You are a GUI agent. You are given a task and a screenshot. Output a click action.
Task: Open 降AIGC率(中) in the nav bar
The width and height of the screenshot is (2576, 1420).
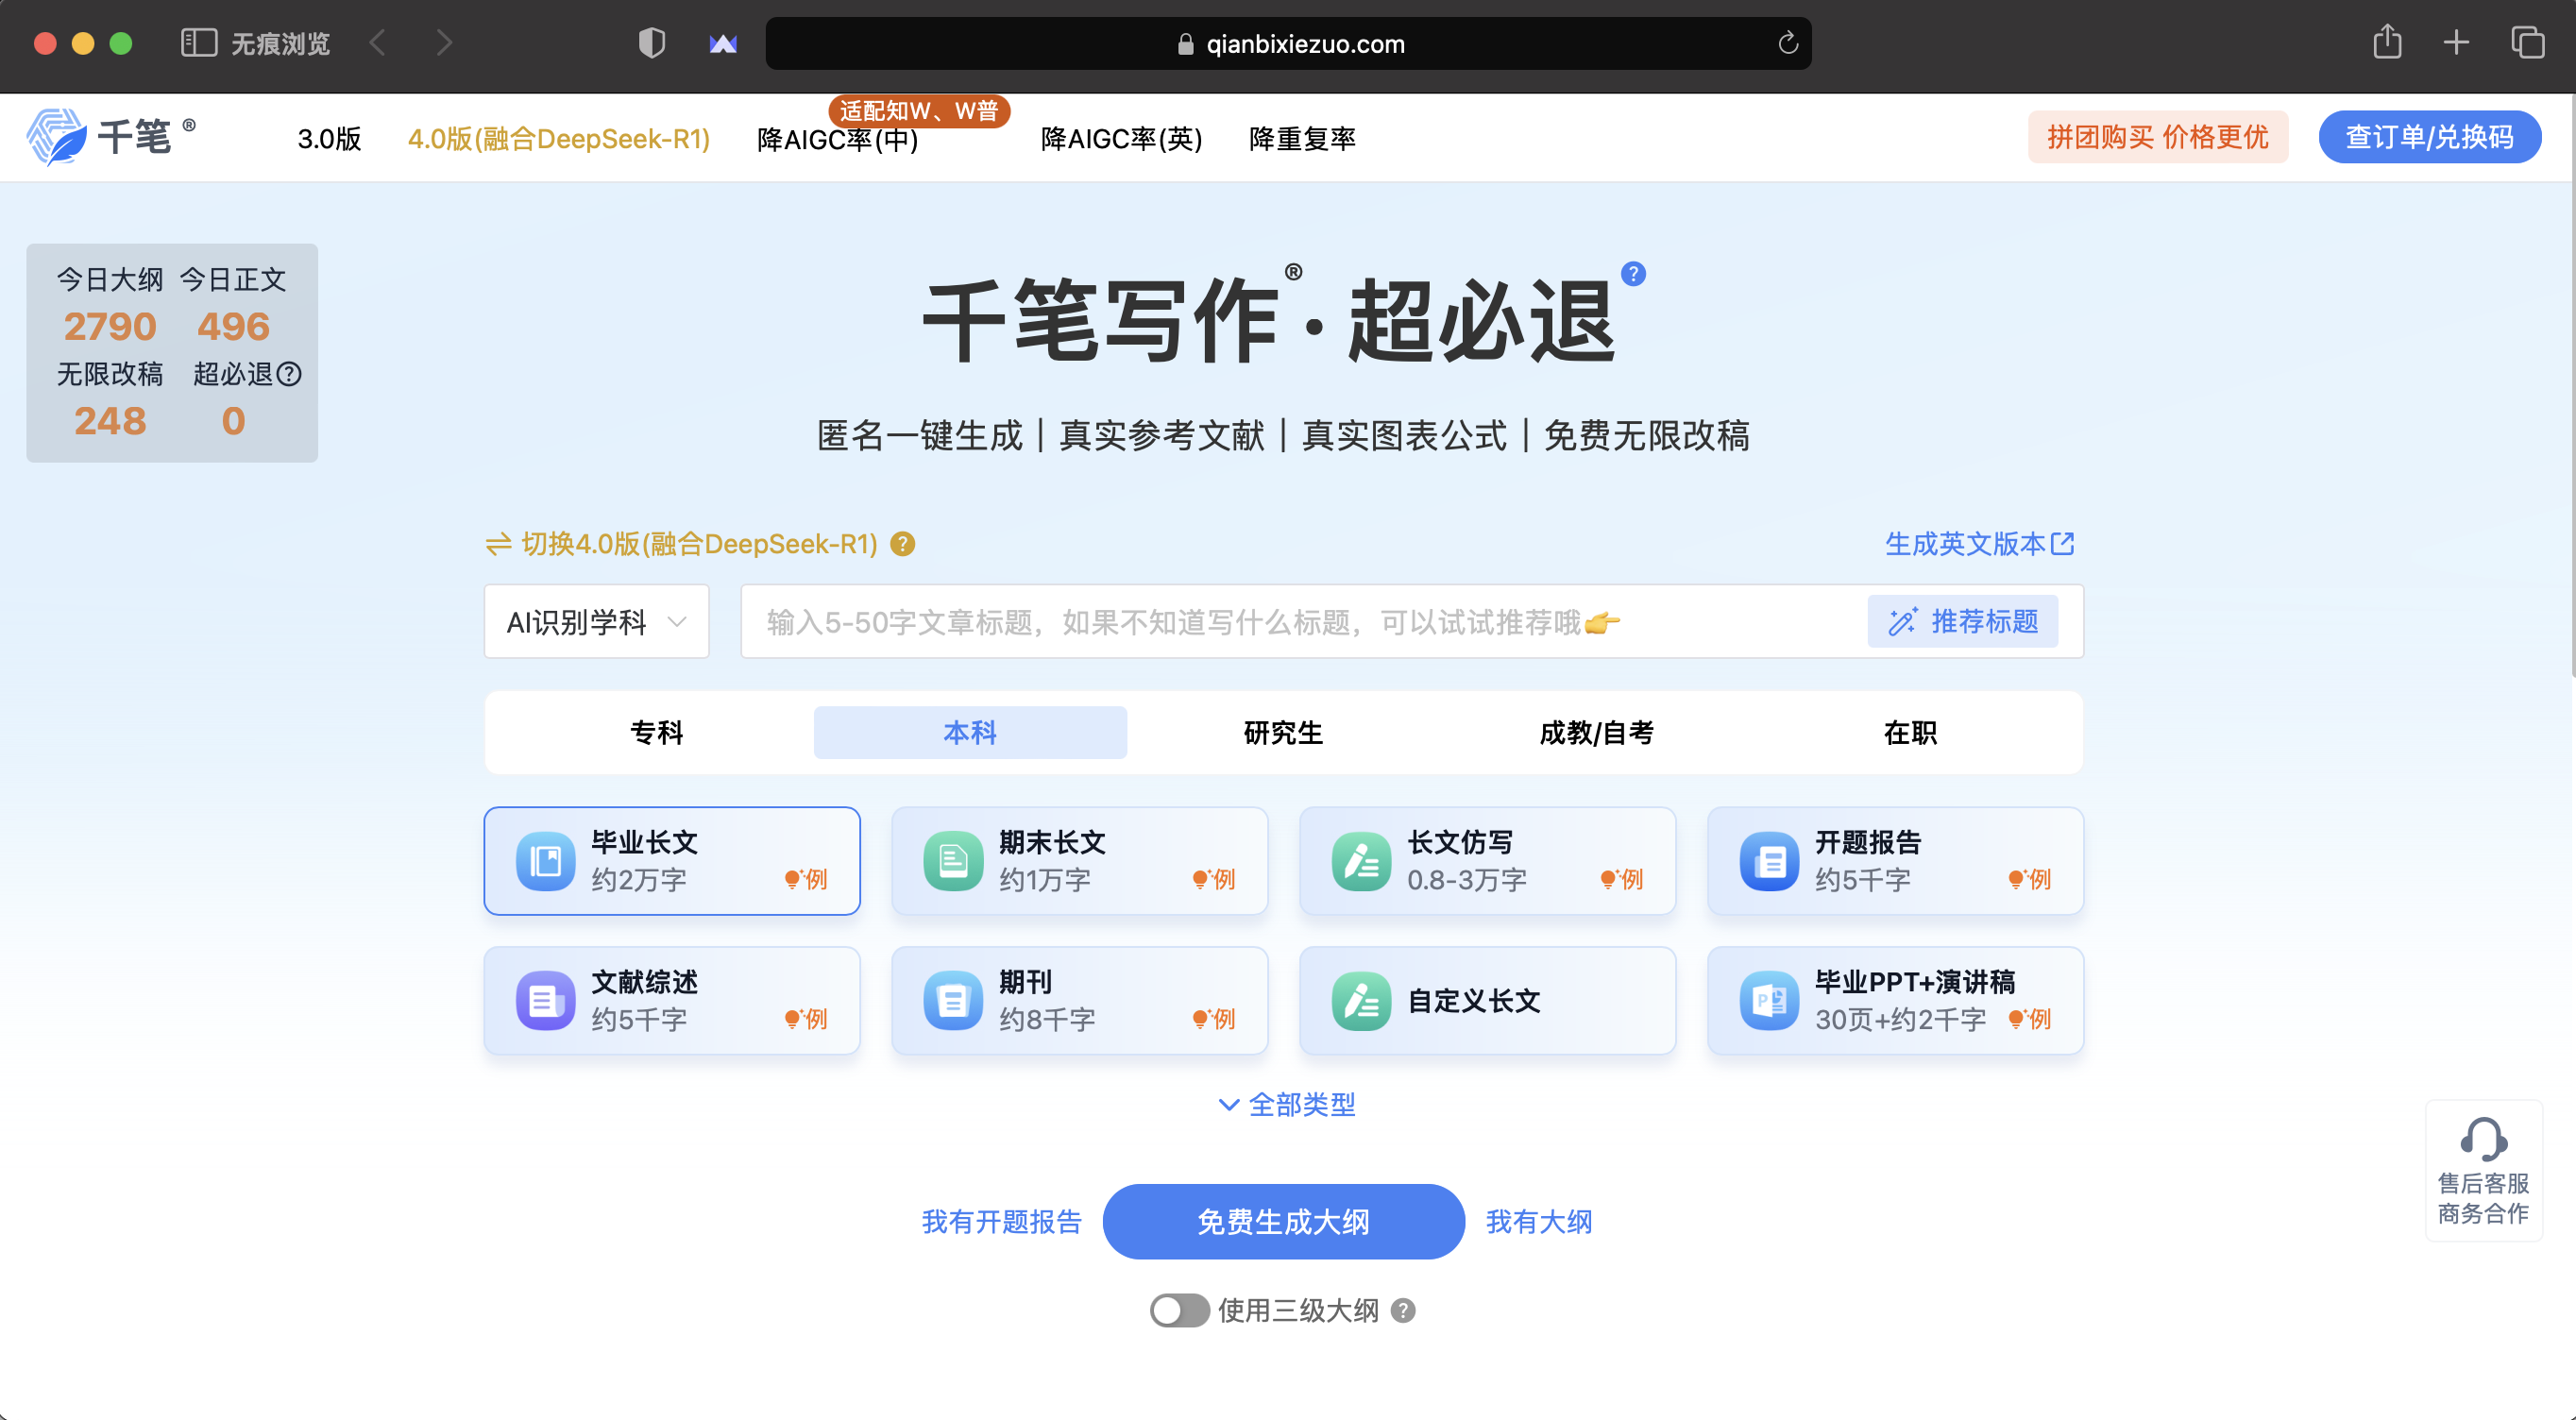pos(838,139)
